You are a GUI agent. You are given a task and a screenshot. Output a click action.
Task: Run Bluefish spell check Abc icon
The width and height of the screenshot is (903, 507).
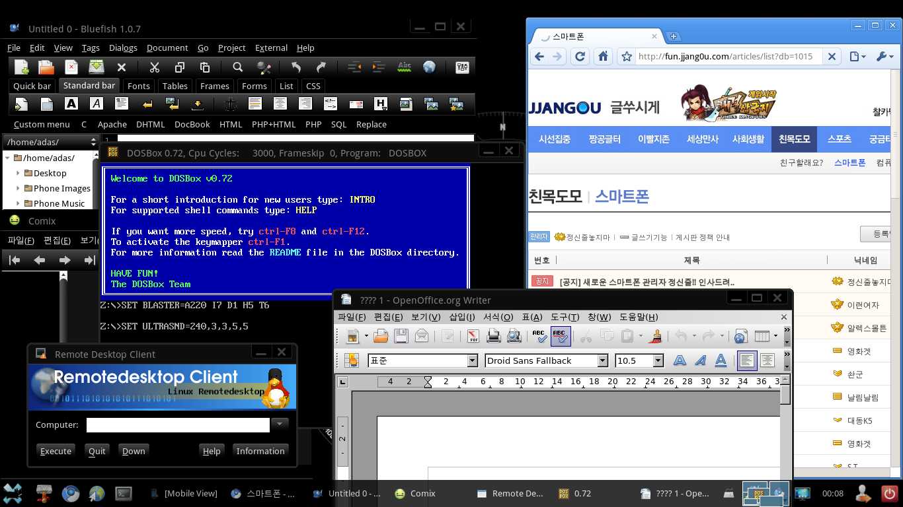pyautogui.click(x=404, y=67)
